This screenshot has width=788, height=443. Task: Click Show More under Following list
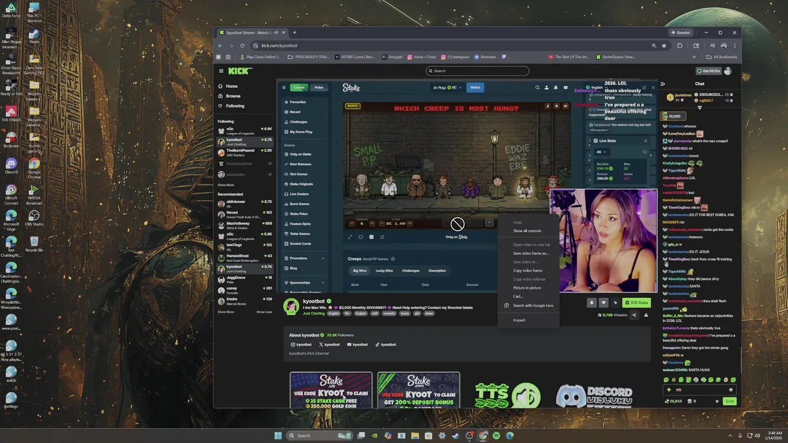225,185
